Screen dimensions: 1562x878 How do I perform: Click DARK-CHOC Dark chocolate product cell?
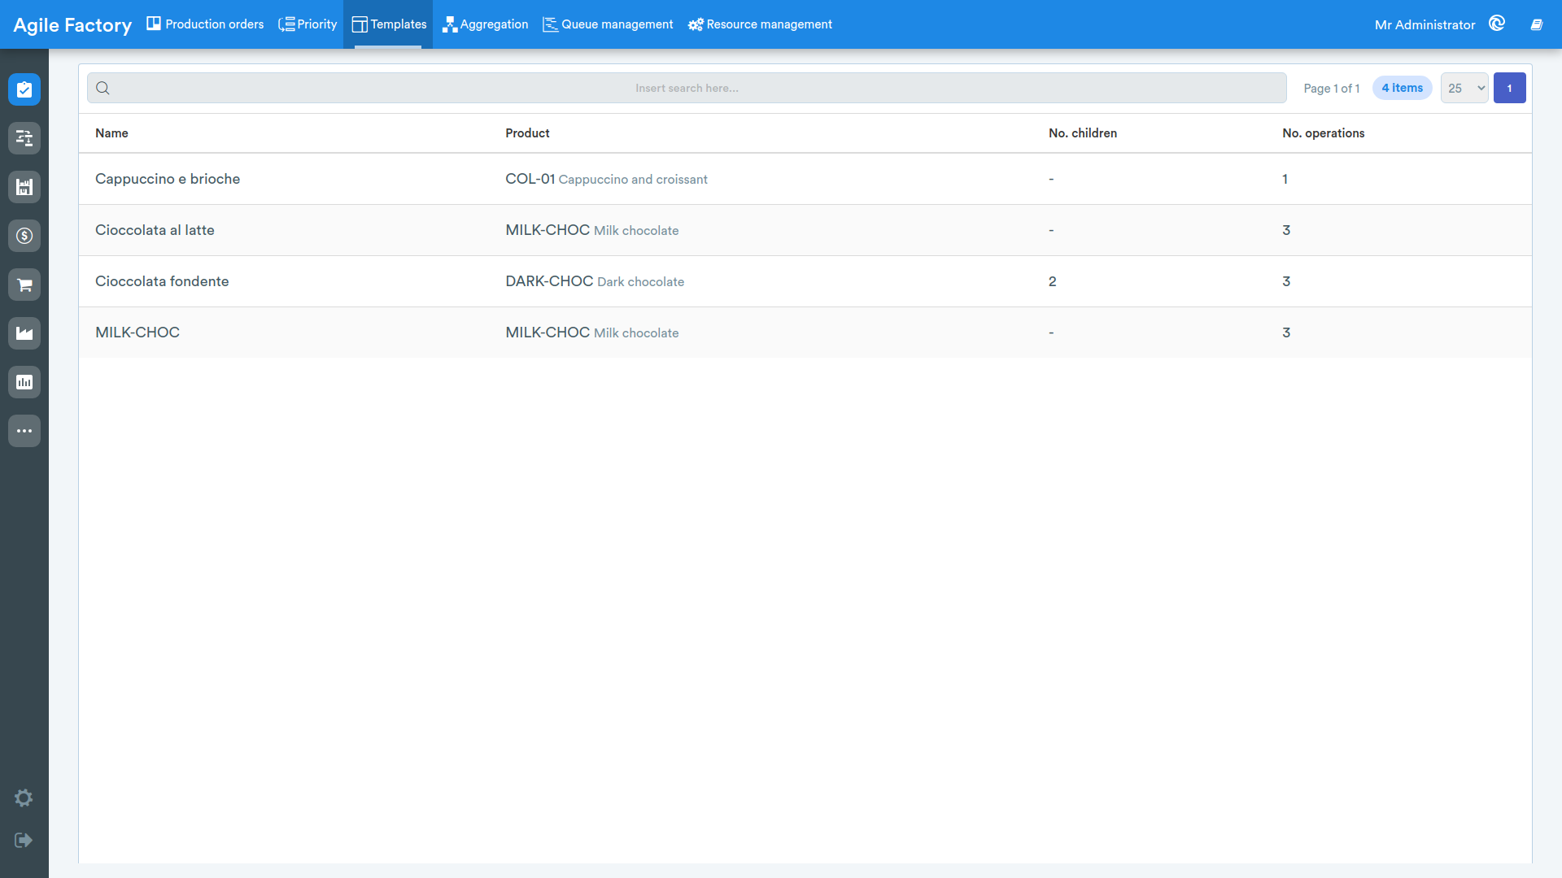[595, 281]
